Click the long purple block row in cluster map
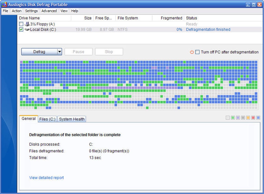 click(134, 88)
